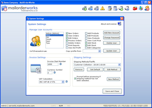Open the yellow warning alerts icon

(x=103, y=8)
